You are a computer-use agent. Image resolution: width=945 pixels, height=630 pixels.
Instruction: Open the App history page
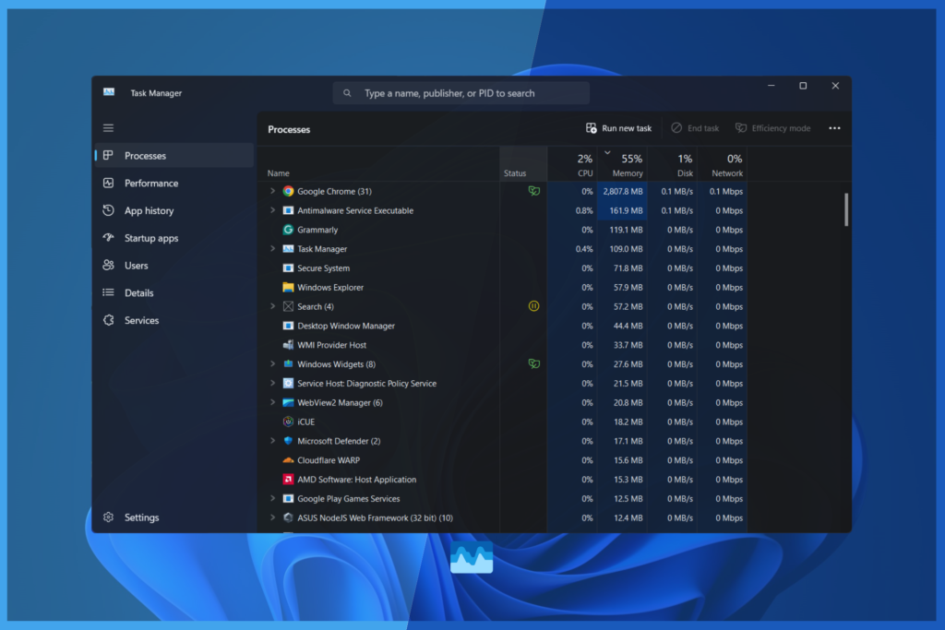coord(174,210)
